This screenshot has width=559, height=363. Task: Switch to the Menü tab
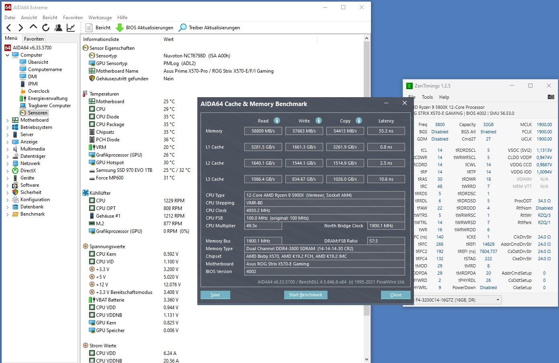click(x=11, y=38)
